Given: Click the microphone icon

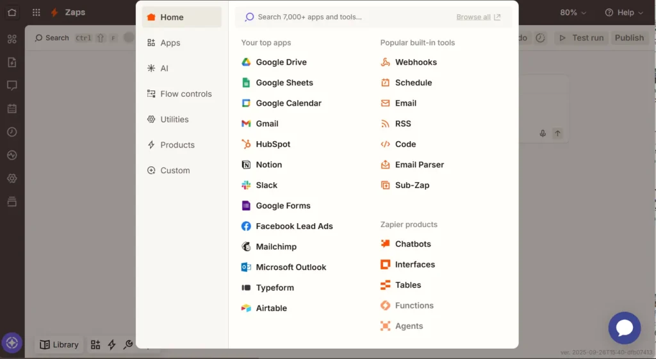Looking at the screenshot, I should click(543, 133).
